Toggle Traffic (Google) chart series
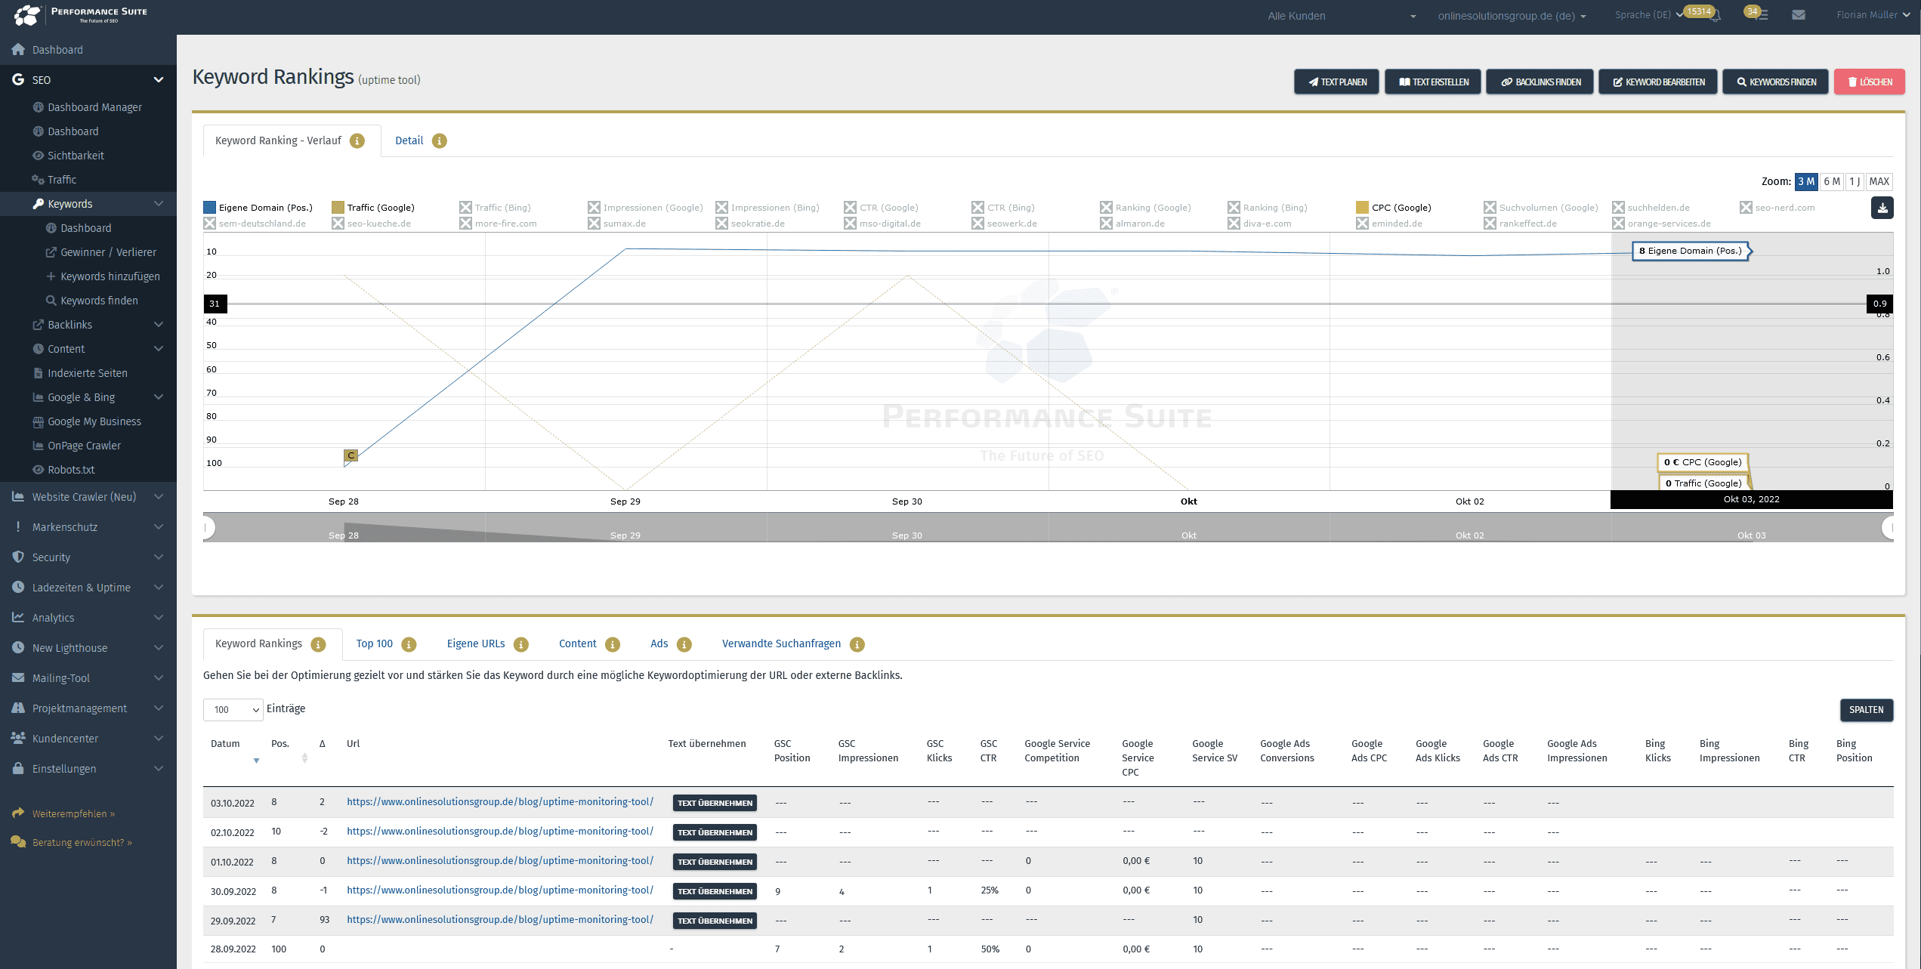This screenshot has height=969, width=1921. [x=373, y=208]
